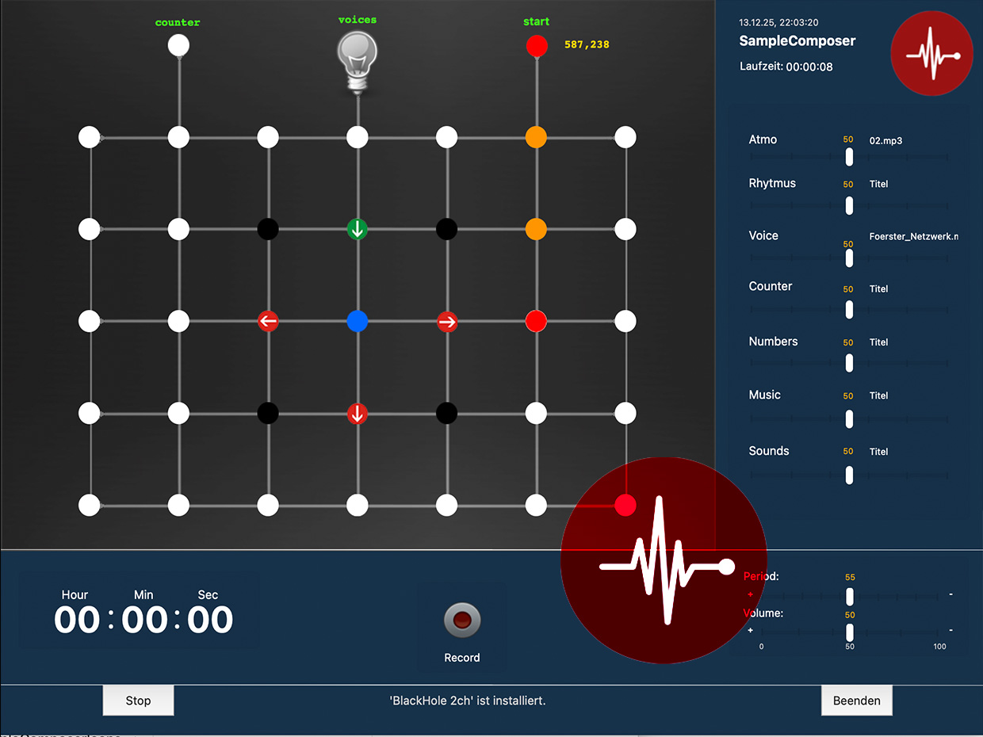Open the Voice file Foerster_Netzwerk entry

pyautogui.click(x=913, y=236)
